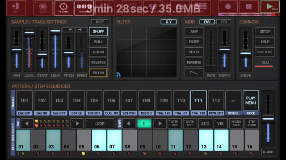The image size is (286, 160).
Task: Stop playback with the square Stop button
Action: pos(249,7)
